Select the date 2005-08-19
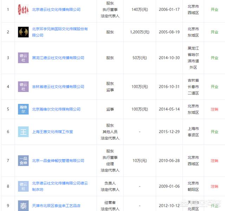 tap(169, 32)
